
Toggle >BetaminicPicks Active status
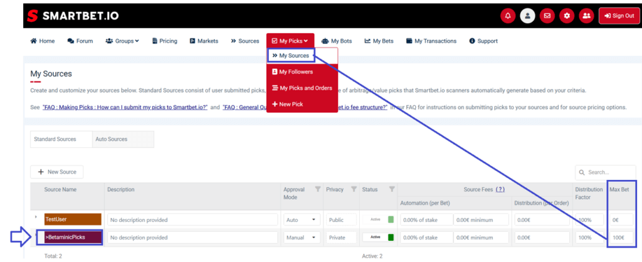[x=378, y=237]
